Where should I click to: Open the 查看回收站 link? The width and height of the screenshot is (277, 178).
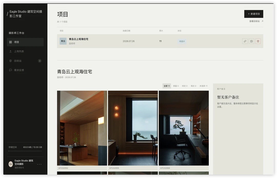256,21
